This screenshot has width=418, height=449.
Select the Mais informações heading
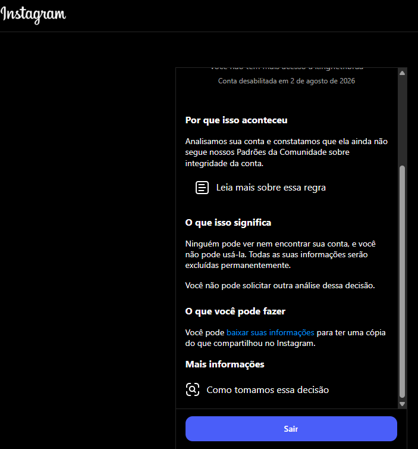[x=225, y=364]
